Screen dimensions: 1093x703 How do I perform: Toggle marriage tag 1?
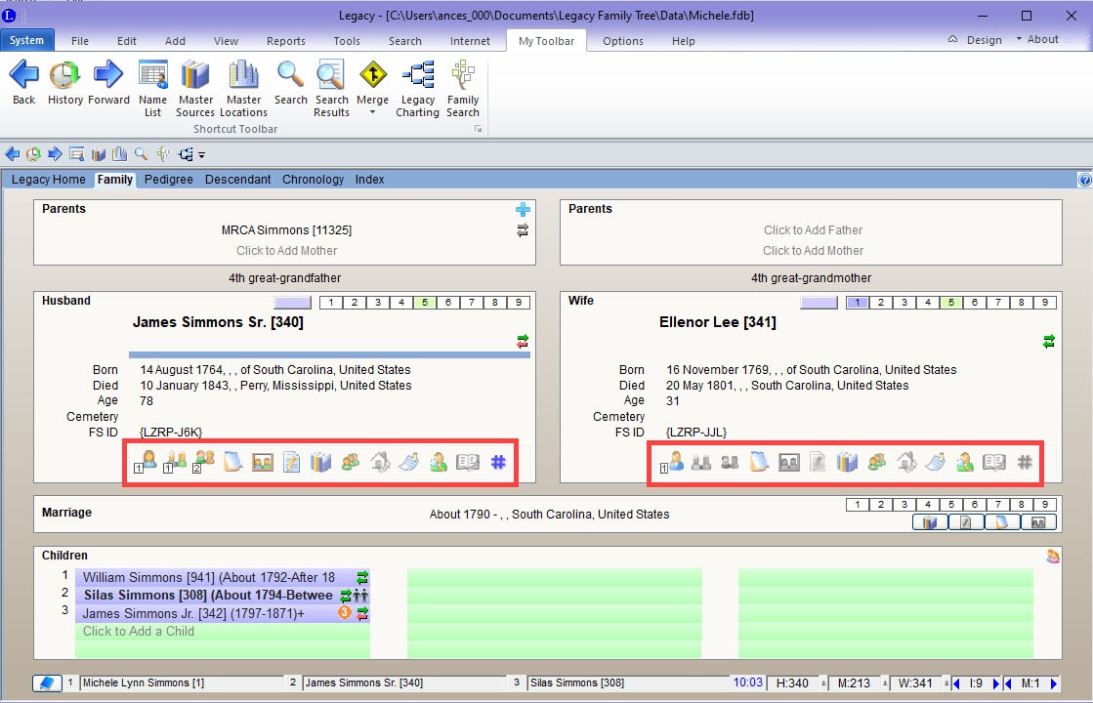858,505
